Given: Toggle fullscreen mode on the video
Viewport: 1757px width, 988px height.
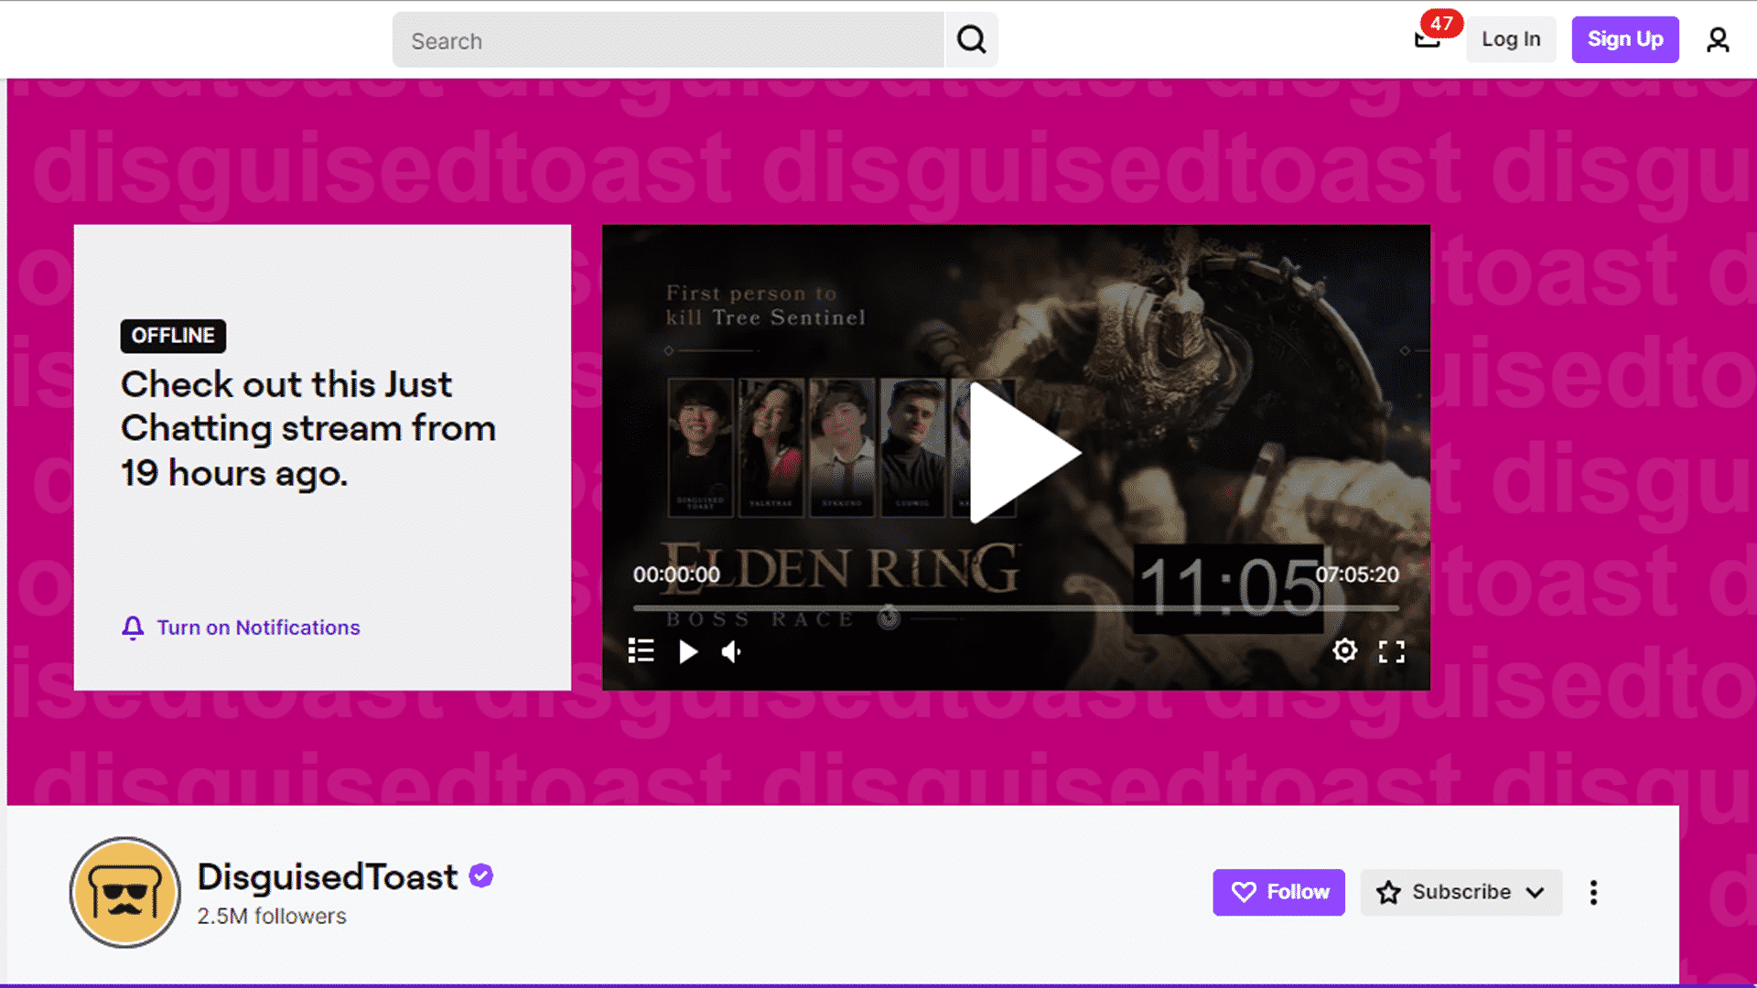Looking at the screenshot, I should (1392, 651).
